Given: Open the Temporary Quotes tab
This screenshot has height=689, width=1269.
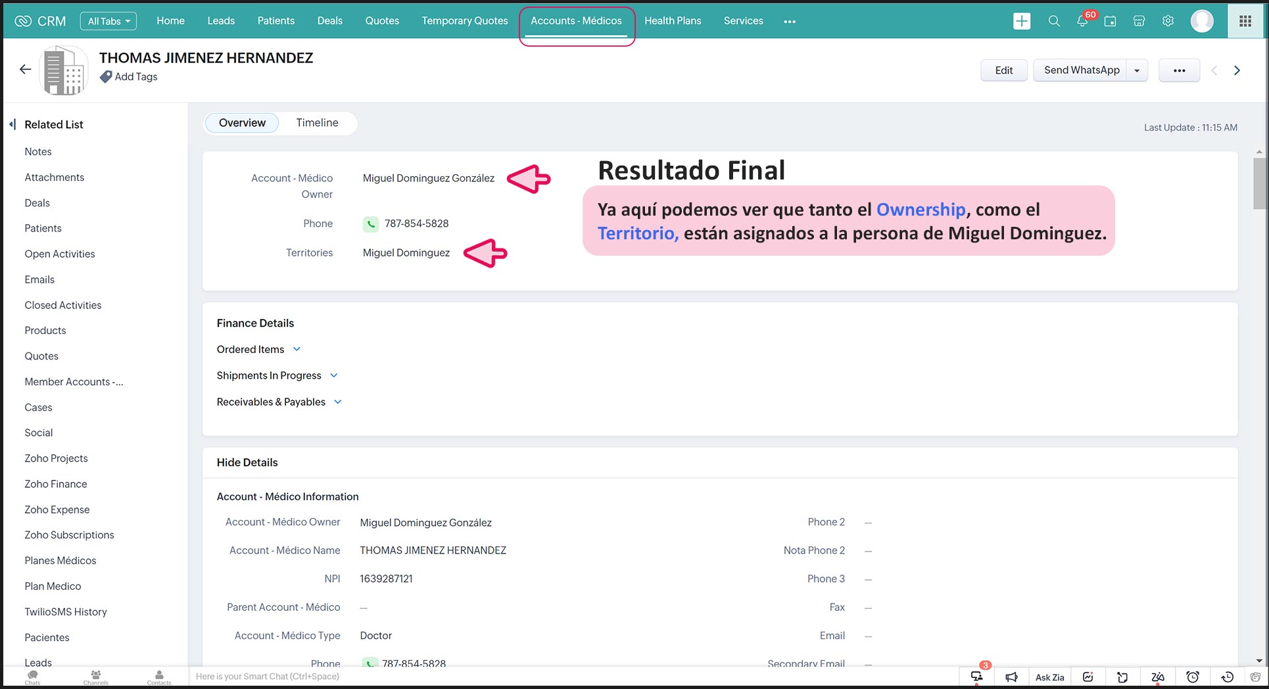Looking at the screenshot, I should [x=465, y=21].
